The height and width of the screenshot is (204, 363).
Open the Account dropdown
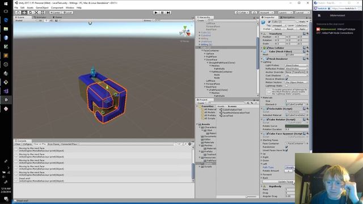point(266,12)
